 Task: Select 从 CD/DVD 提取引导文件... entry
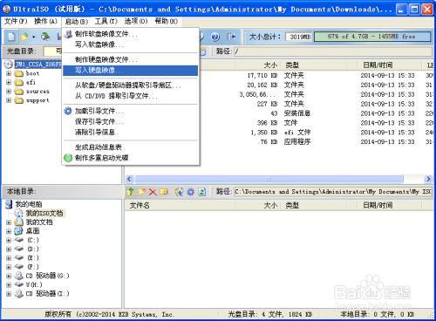[x=131, y=96]
